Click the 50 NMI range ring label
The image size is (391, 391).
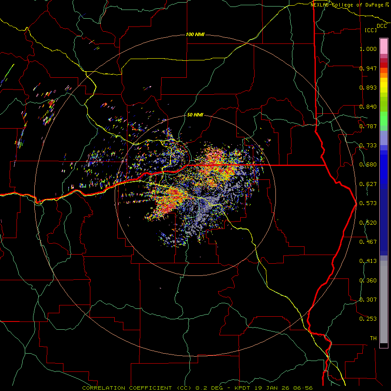pyautogui.click(x=195, y=115)
